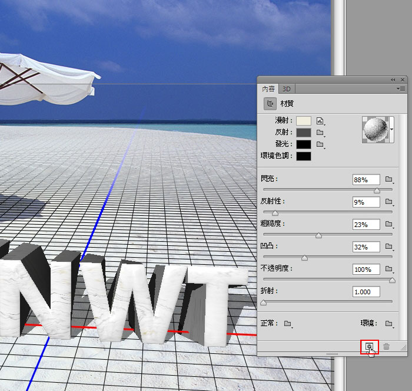This screenshot has height=391, width=412.
Task: Click the 環境色調 ambient color swatch
Action: click(304, 156)
